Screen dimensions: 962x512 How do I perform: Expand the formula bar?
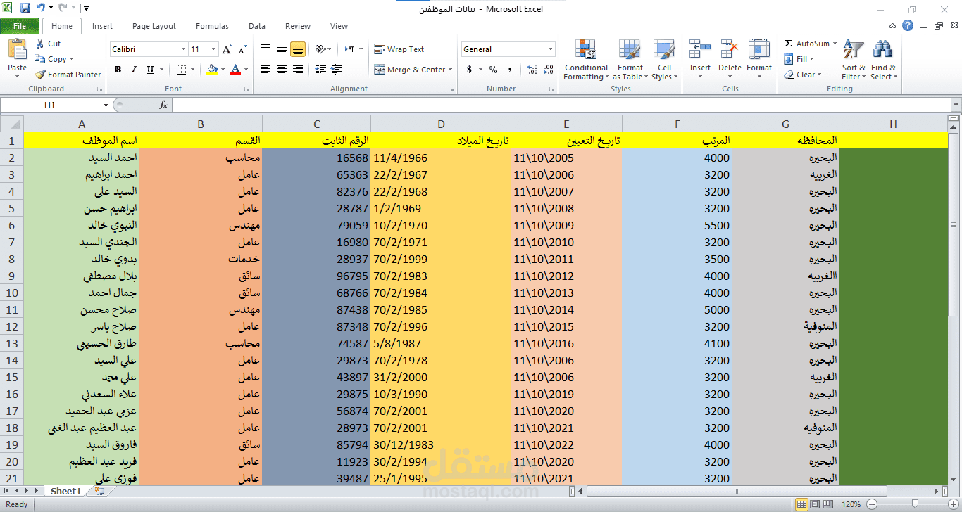point(955,105)
